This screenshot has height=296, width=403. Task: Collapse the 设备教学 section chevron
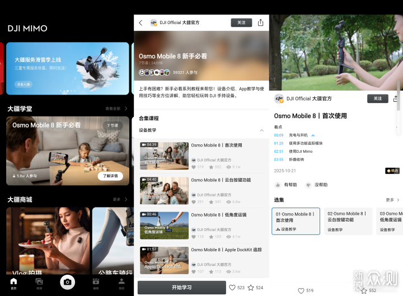coord(261,130)
